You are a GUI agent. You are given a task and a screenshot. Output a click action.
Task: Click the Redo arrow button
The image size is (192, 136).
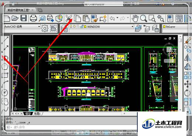(x=123, y=18)
